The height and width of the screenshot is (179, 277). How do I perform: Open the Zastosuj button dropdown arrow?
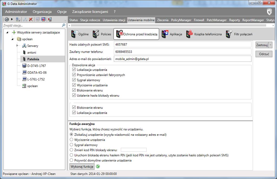(270, 45)
